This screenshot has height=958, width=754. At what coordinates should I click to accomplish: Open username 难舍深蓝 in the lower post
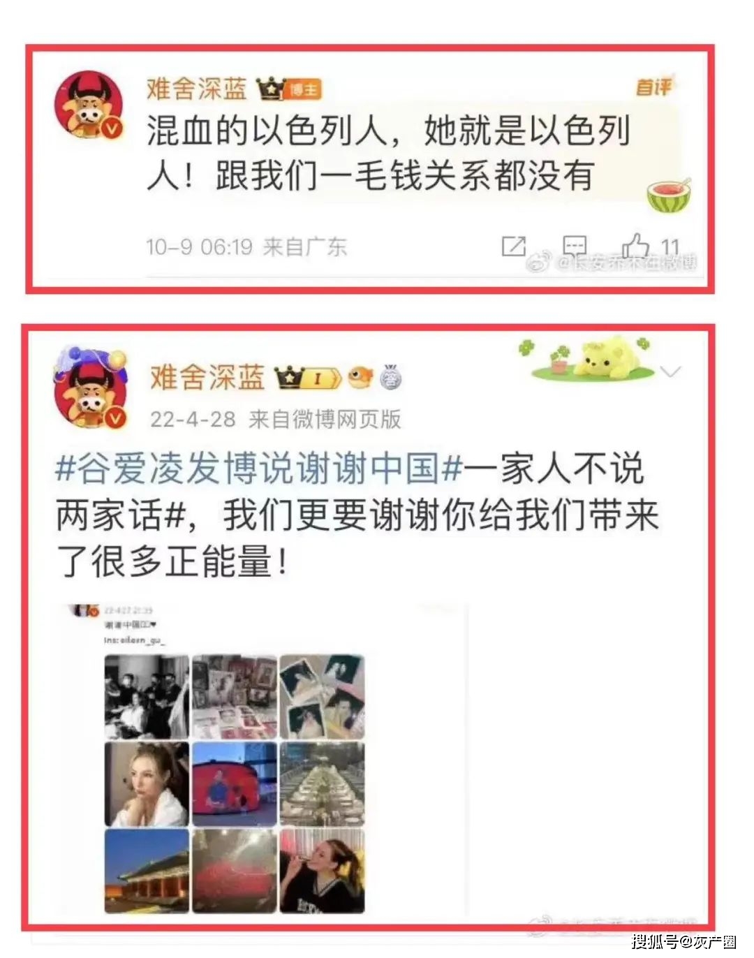point(207,378)
